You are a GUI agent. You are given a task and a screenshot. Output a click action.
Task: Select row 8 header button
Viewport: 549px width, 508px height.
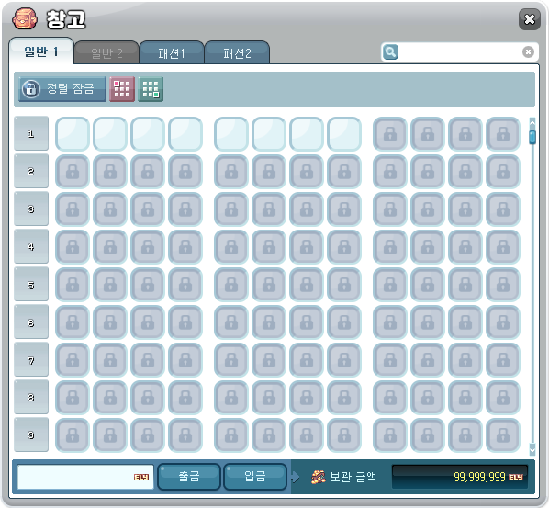31,397
